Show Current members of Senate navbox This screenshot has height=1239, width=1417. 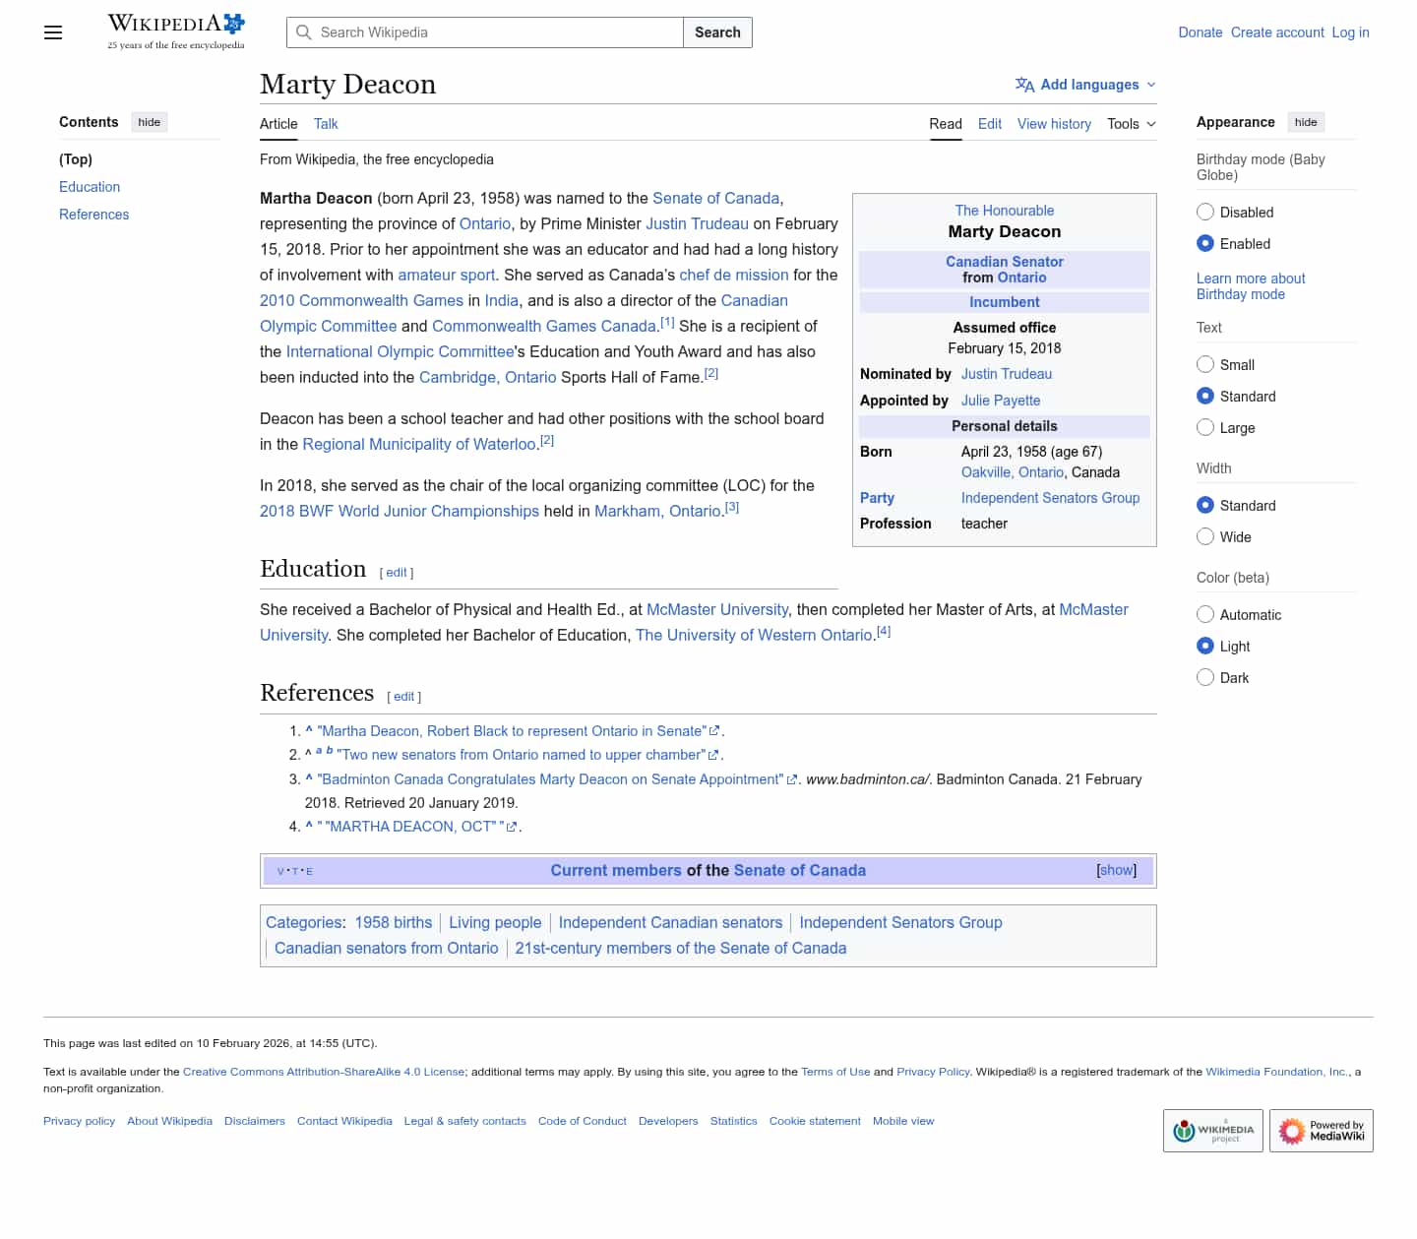tap(1116, 870)
